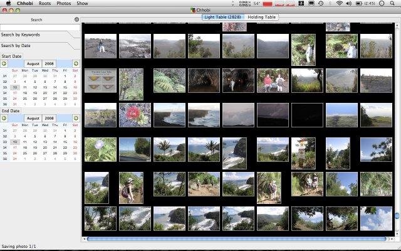Select the framed butterfly plaque thumbnail
Image resolution: width=401 pixels, height=251 pixels.
click(100, 80)
